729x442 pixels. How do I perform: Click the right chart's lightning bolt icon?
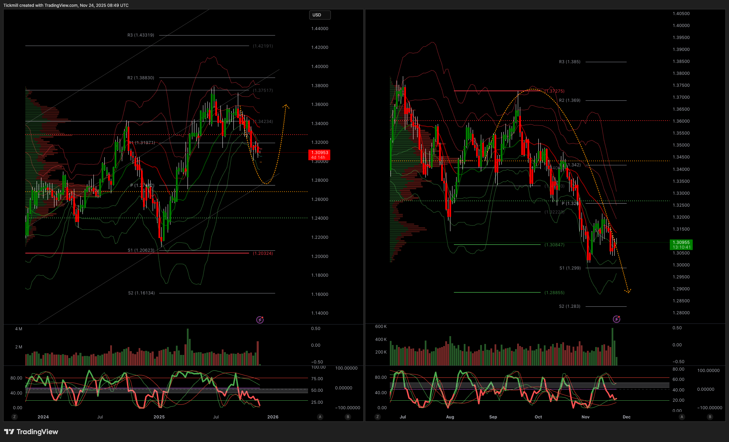point(616,319)
